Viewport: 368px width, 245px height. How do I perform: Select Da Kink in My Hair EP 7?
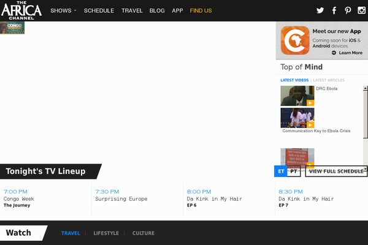(306, 198)
